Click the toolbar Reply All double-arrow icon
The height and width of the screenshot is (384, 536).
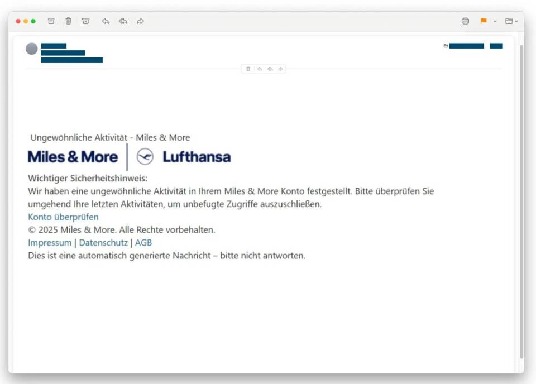(123, 21)
